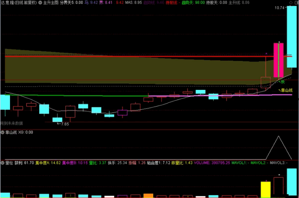Select the 量柱 volume indicator name
The height and width of the screenshot is (198, 299).
point(9,163)
